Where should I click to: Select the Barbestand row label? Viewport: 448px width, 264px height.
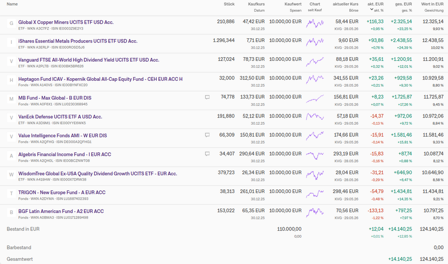tap(19, 247)
